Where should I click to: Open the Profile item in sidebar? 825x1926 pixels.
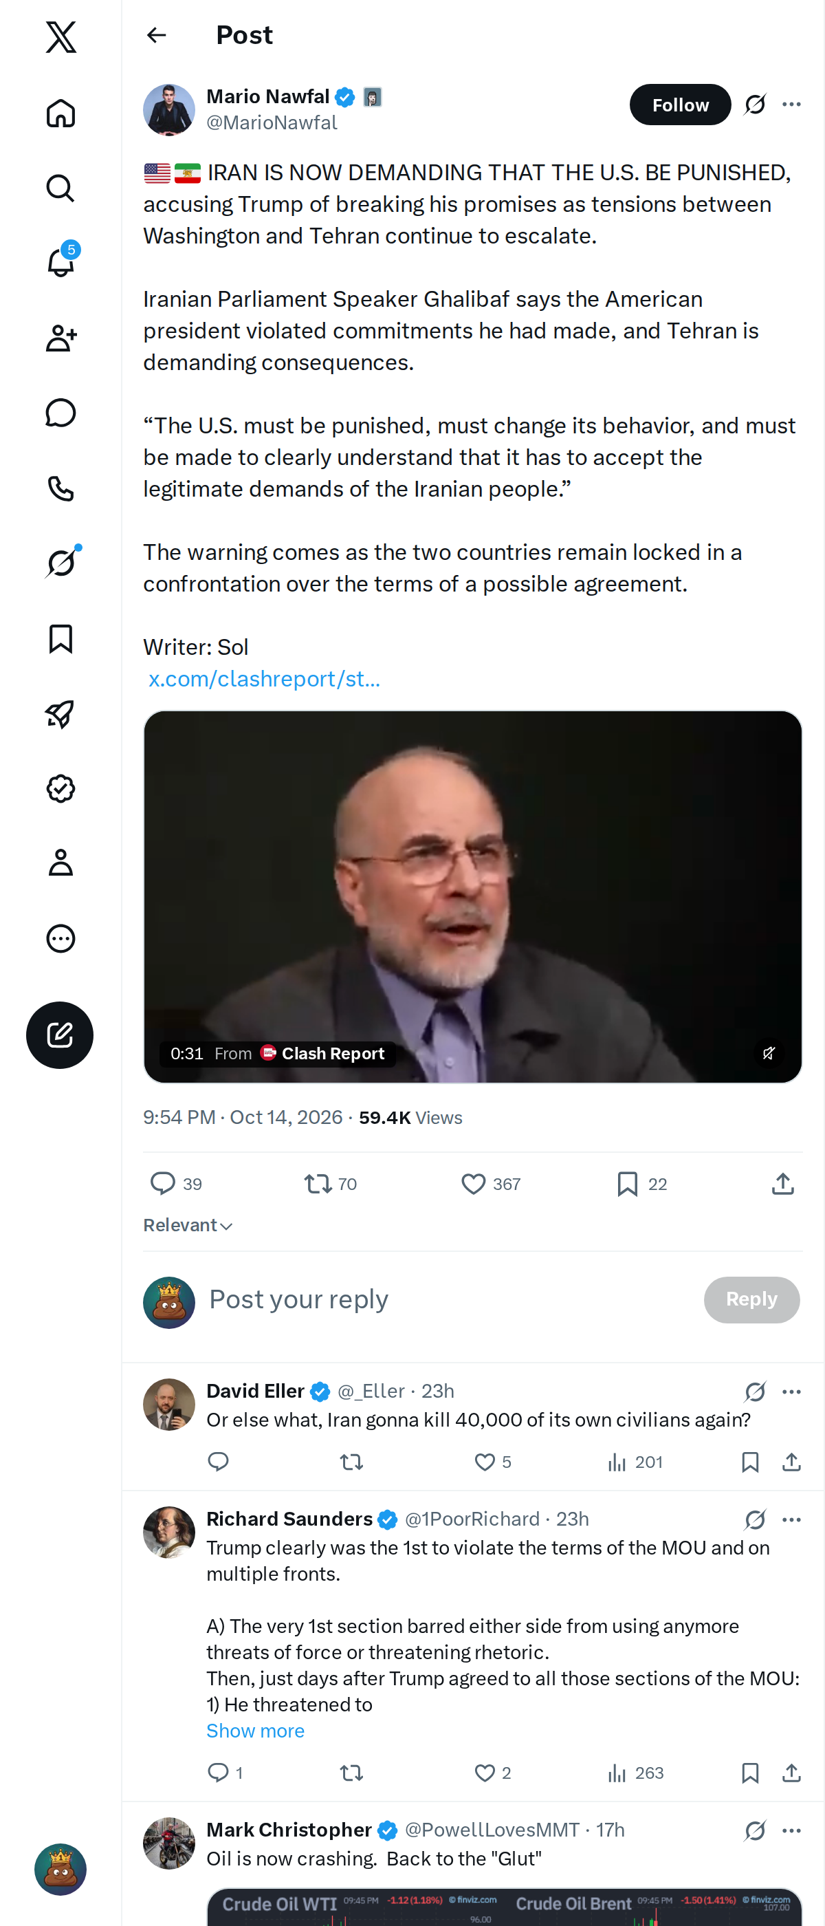61,863
